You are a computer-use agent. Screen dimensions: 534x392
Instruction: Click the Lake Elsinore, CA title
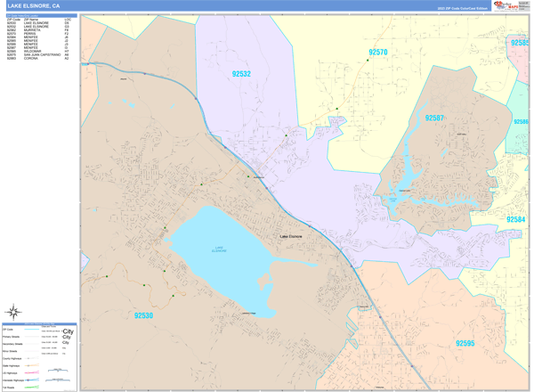click(34, 6)
